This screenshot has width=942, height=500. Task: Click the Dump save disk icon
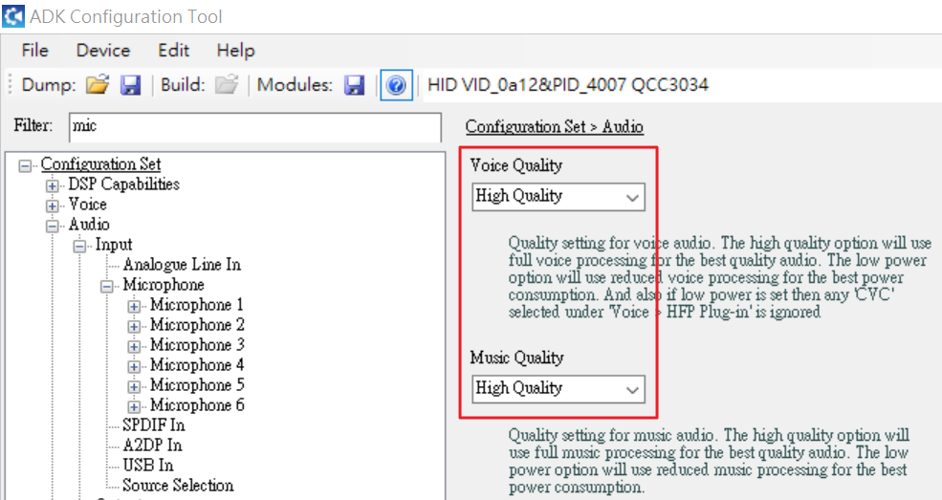click(131, 85)
